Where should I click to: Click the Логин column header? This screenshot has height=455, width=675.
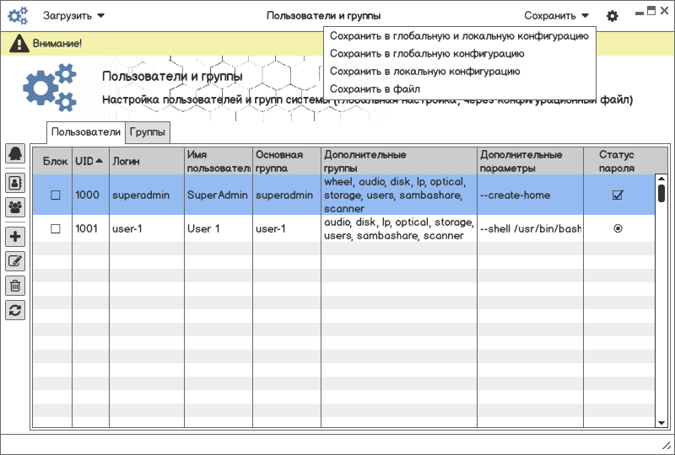pos(147,161)
